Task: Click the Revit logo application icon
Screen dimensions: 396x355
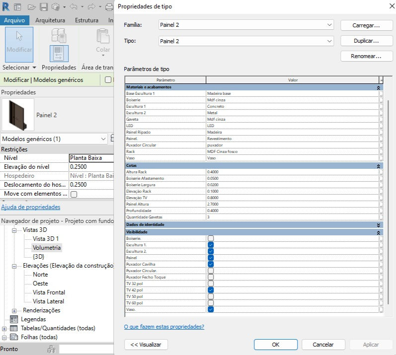Action: pyautogui.click(x=5, y=6)
